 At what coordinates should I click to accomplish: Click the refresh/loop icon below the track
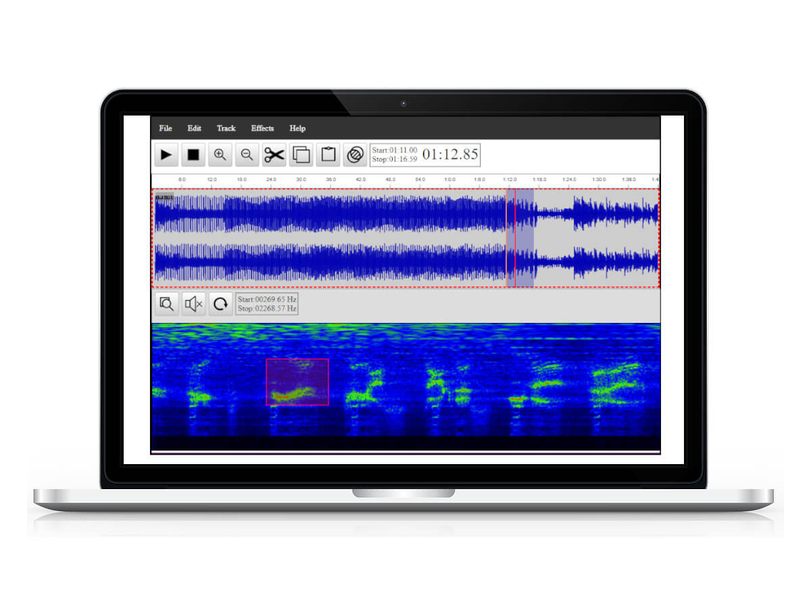(220, 303)
